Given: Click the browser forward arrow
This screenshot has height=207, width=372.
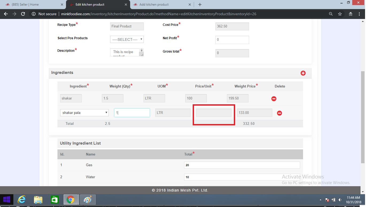Looking at the screenshot, I should pos(14,14).
